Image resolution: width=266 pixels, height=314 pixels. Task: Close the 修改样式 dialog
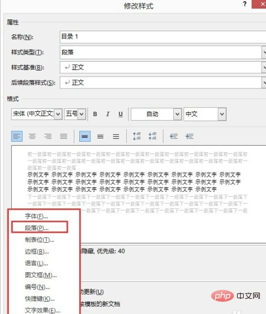coord(259,4)
